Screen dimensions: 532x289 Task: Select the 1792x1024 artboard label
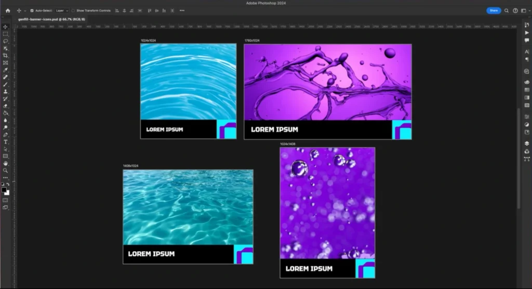click(x=252, y=40)
